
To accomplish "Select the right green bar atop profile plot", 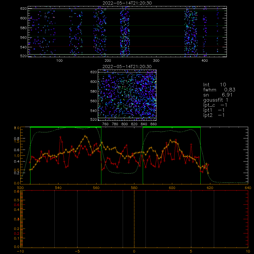I will click(172, 127).
